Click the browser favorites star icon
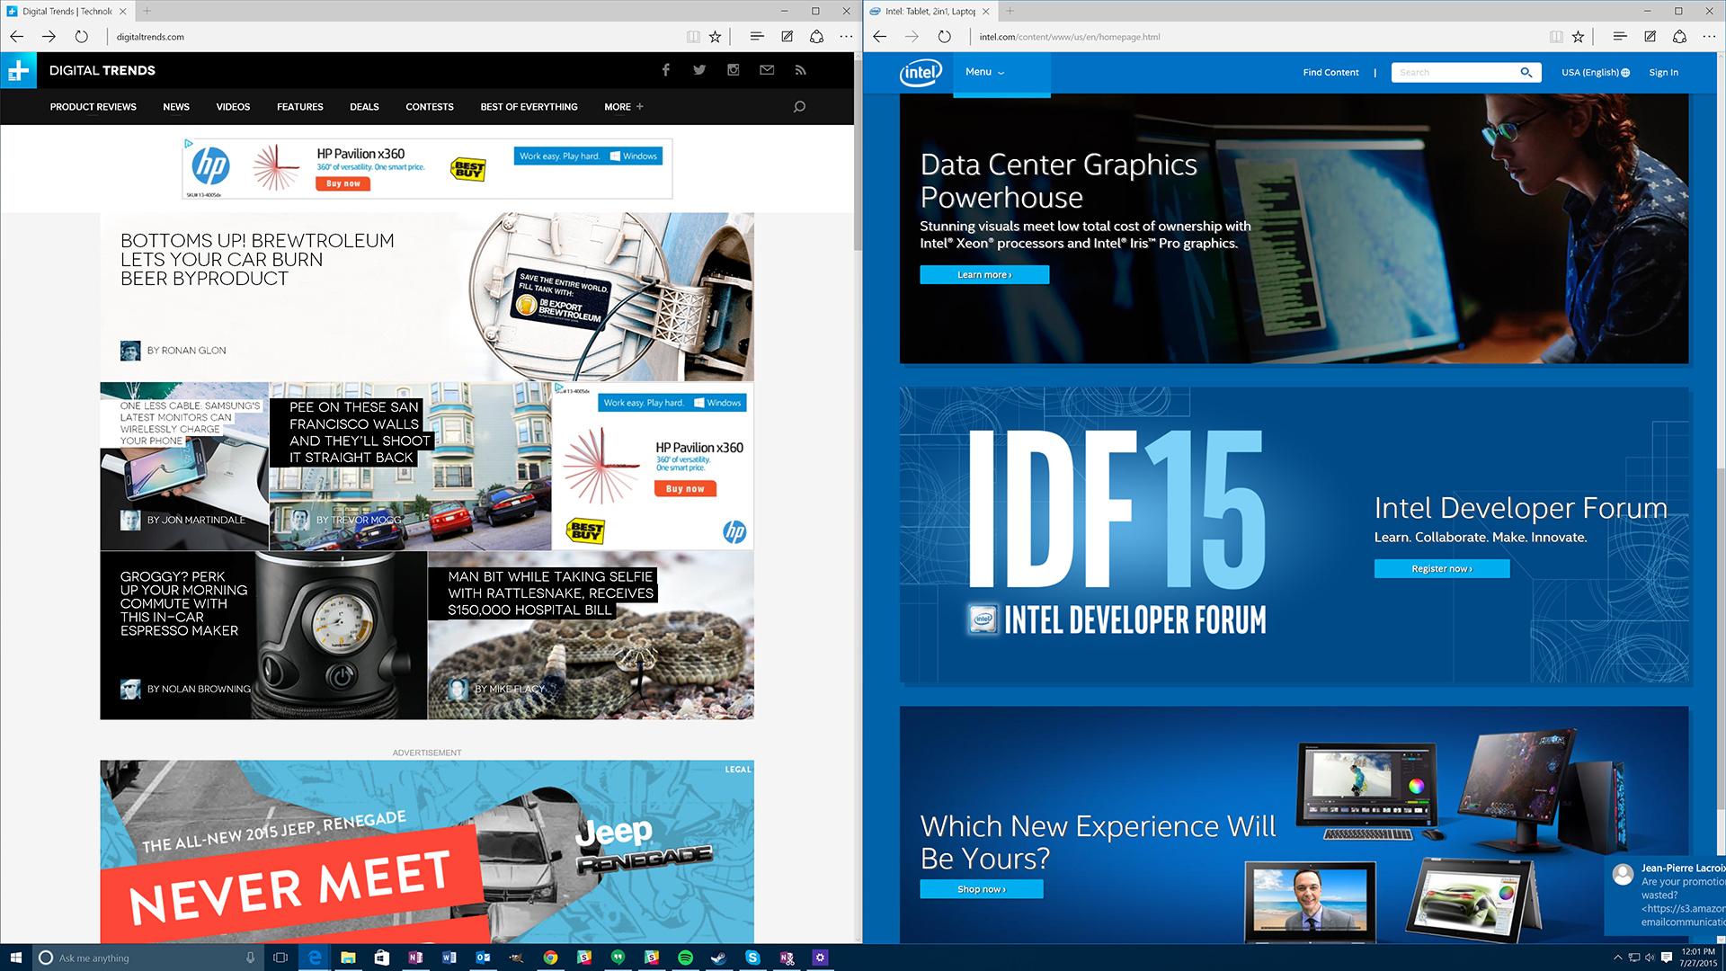 point(717,37)
